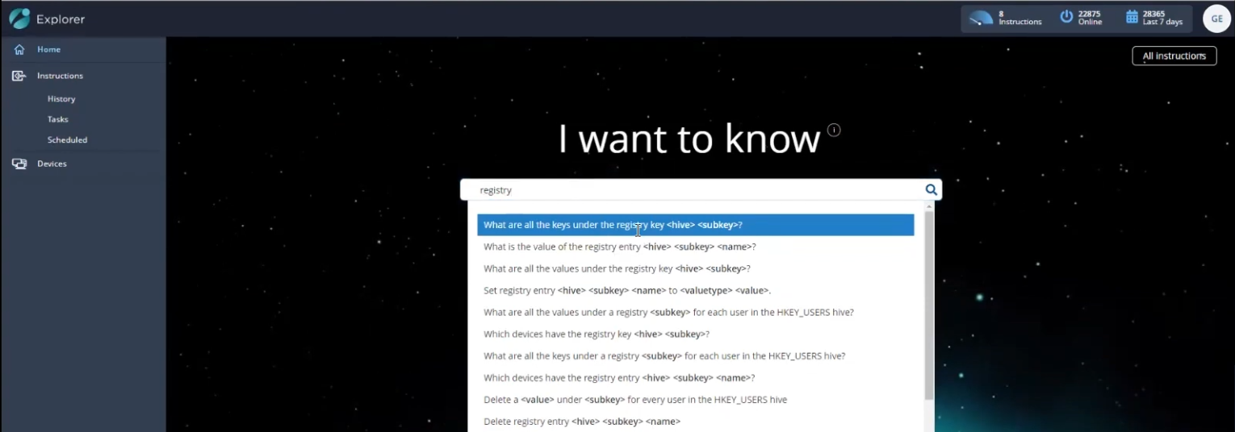
Task: Select 'all the values under a registry subkey for each user'
Action: [x=695, y=312]
